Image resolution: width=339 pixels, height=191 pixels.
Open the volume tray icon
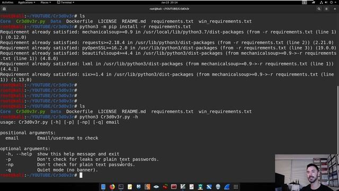[x=326, y=2]
